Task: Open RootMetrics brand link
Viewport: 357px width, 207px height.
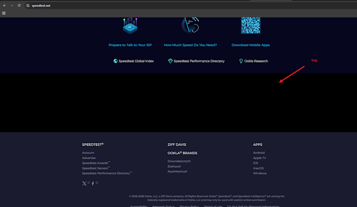Action: (x=177, y=171)
